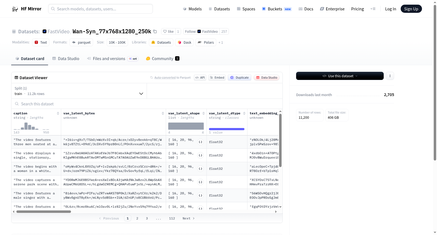The height and width of the screenshot is (235, 437).
Task: Select the Dask library tag
Action: [184, 42]
